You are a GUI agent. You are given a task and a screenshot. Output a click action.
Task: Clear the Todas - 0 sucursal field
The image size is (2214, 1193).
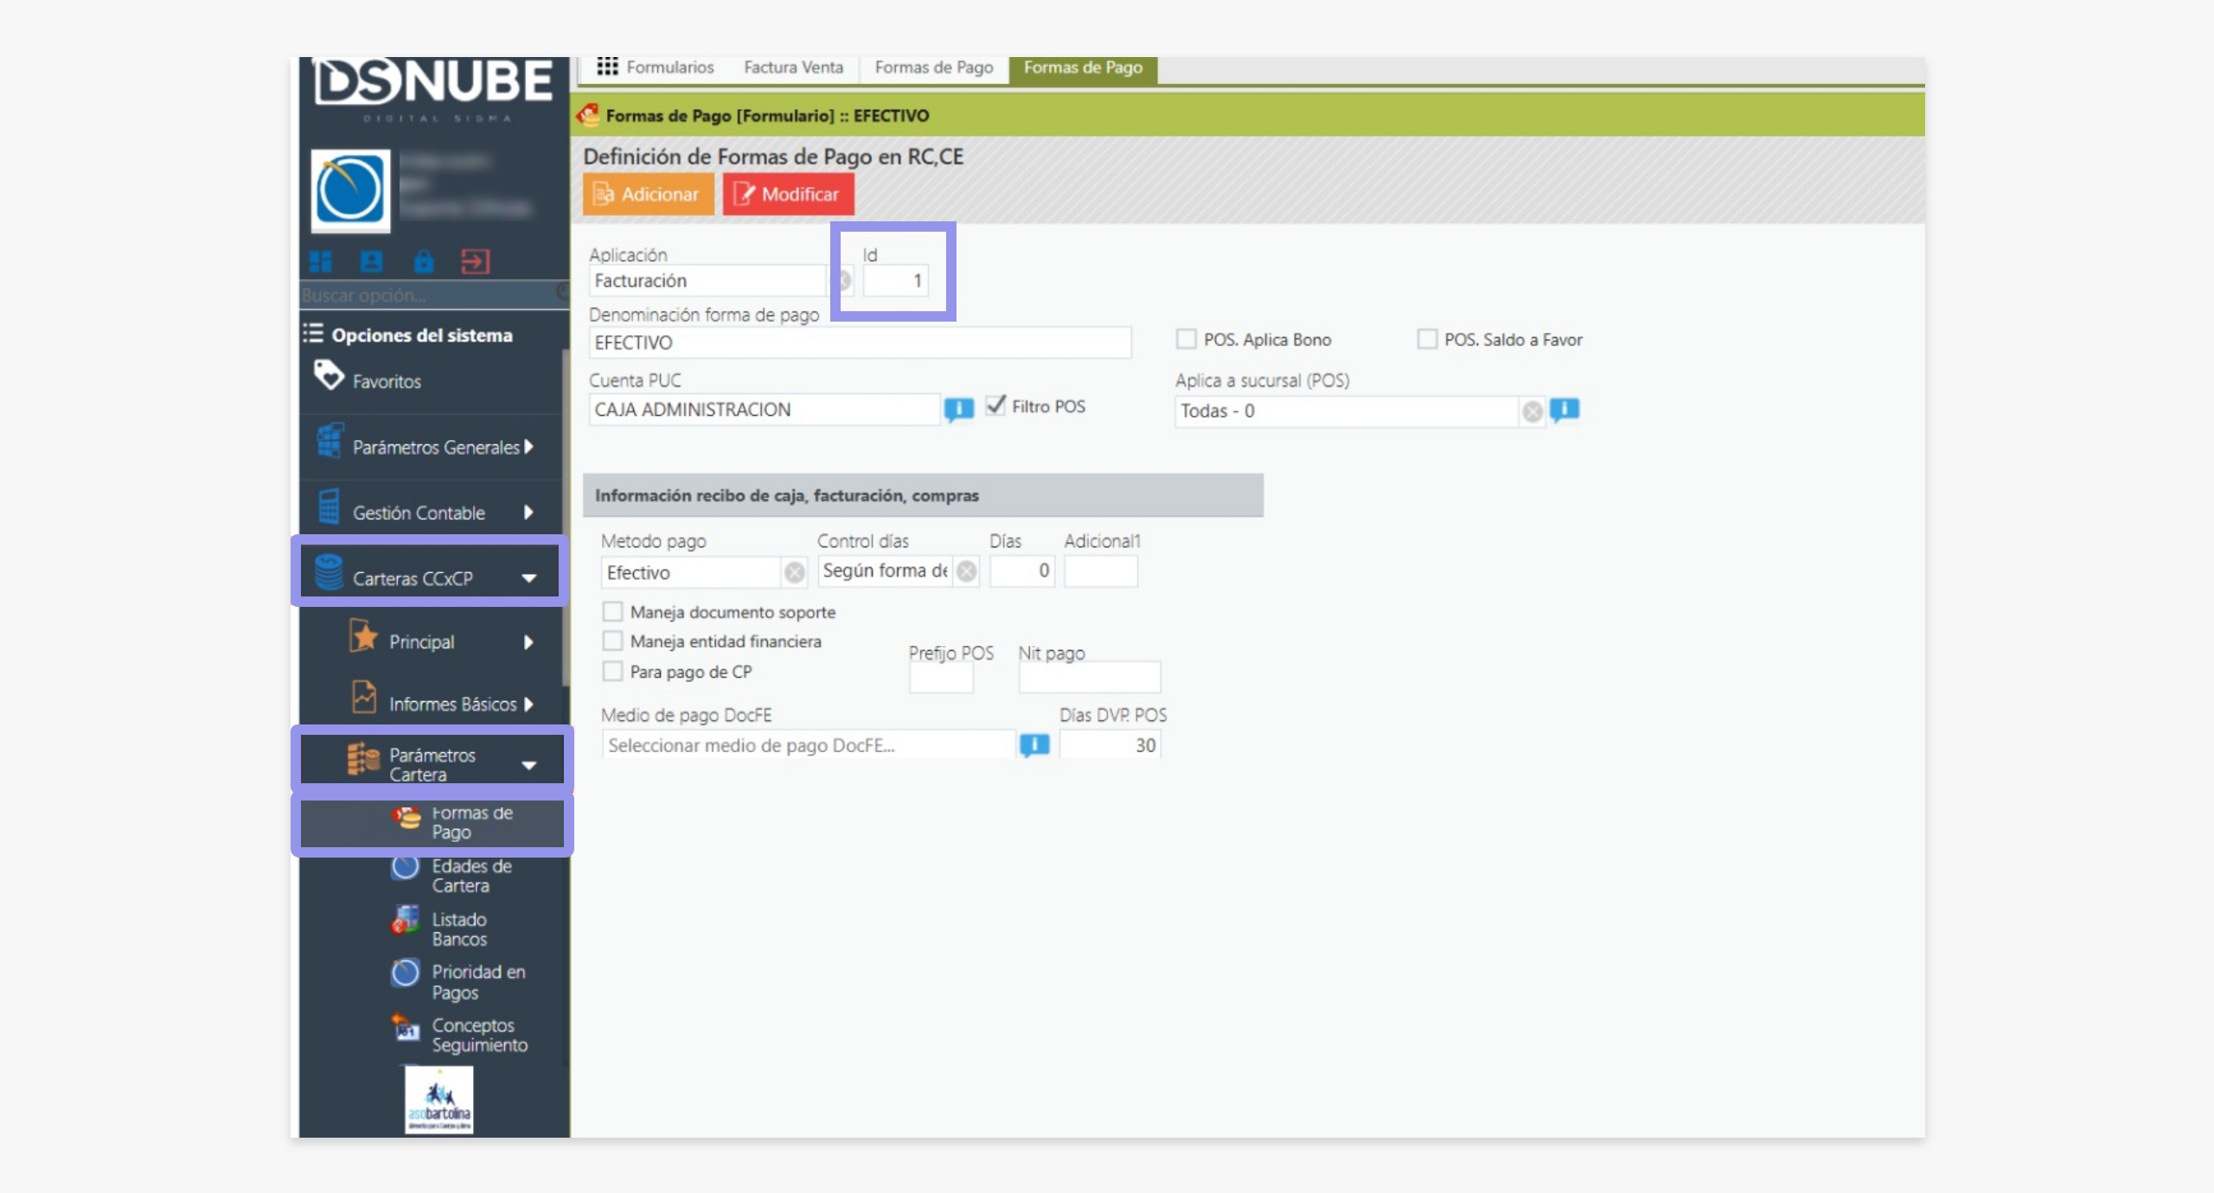[x=1532, y=411]
